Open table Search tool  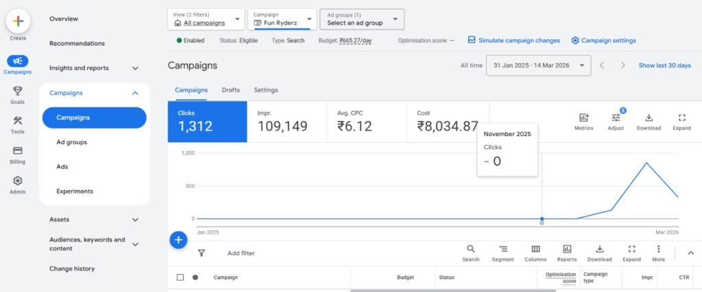point(470,253)
